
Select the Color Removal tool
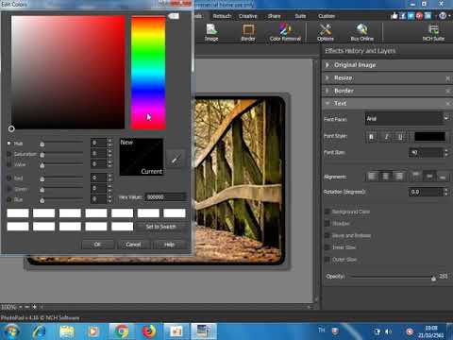285,32
